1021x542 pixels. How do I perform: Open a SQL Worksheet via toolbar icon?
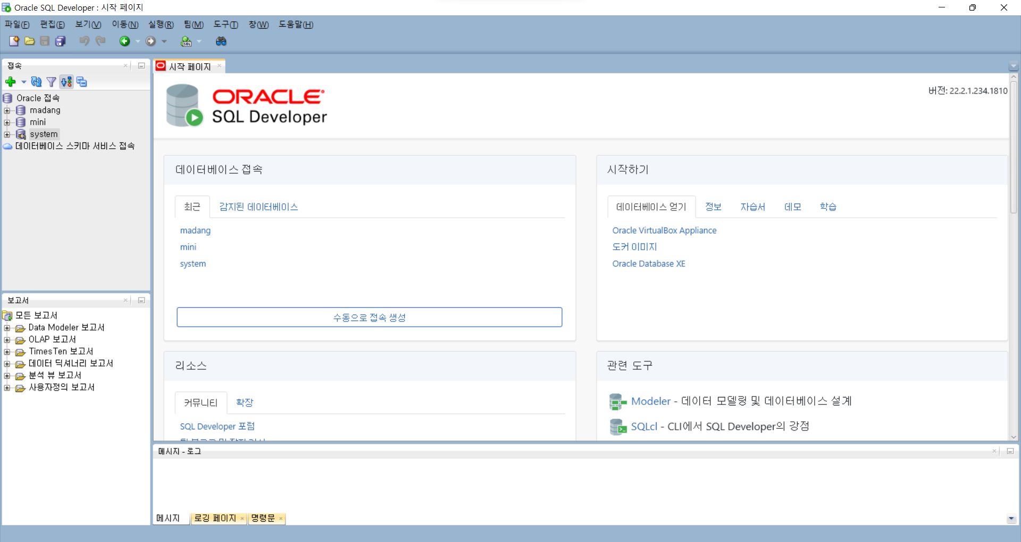click(186, 41)
